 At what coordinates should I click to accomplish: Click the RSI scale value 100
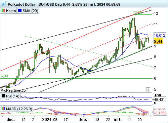158,95
